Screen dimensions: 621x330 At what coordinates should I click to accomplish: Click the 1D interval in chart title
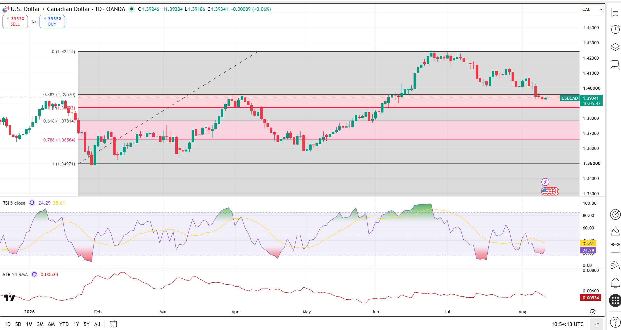point(98,9)
